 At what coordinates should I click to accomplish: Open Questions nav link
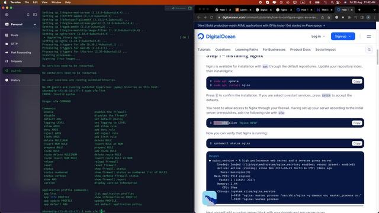(x=223, y=50)
